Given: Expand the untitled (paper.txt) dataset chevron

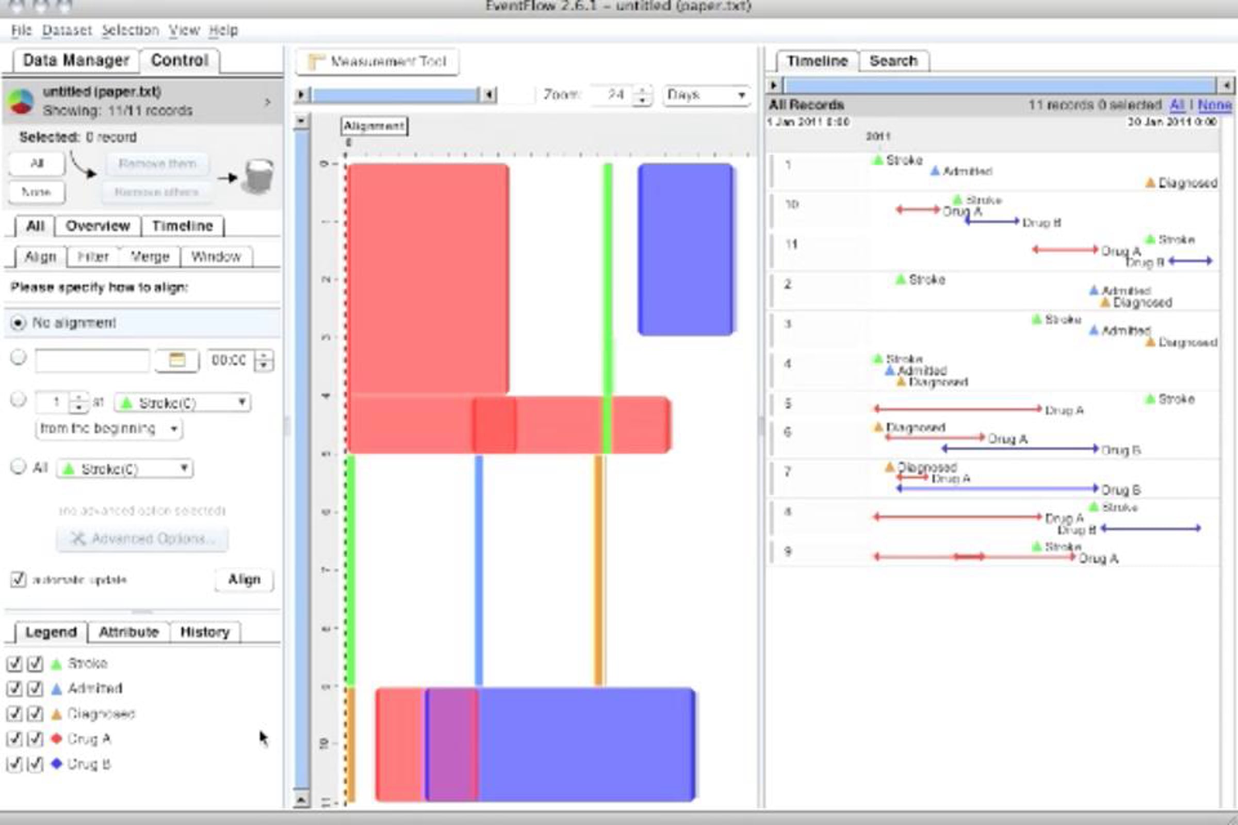Looking at the screenshot, I should point(268,102).
